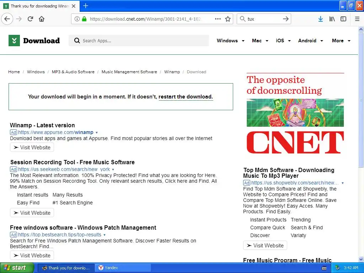The height and width of the screenshot is (273, 364).
Task: Reload the current page
Action: click(30, 19)
